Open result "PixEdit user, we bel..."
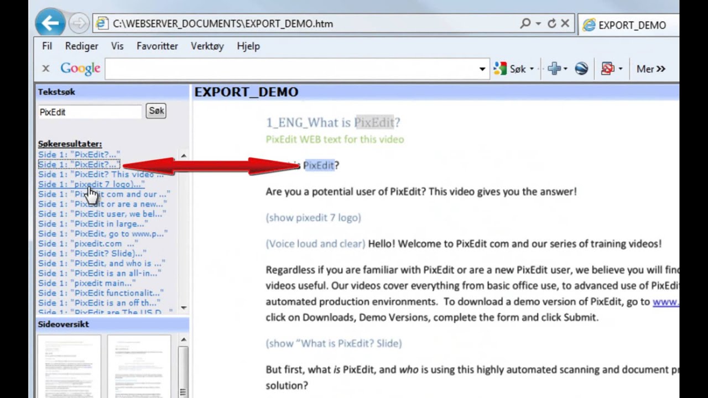The height and width of the screenshot is (398, 708). coord(102,214)
